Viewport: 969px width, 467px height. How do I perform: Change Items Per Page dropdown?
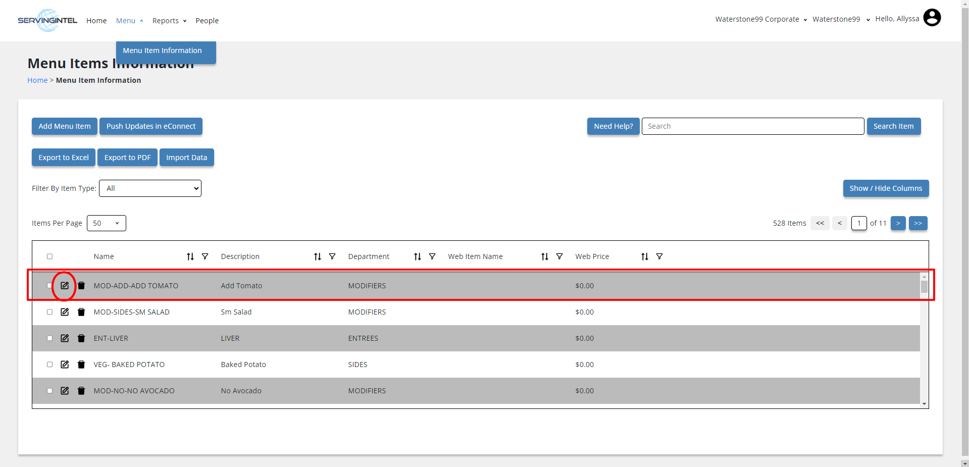coord(106,223)
